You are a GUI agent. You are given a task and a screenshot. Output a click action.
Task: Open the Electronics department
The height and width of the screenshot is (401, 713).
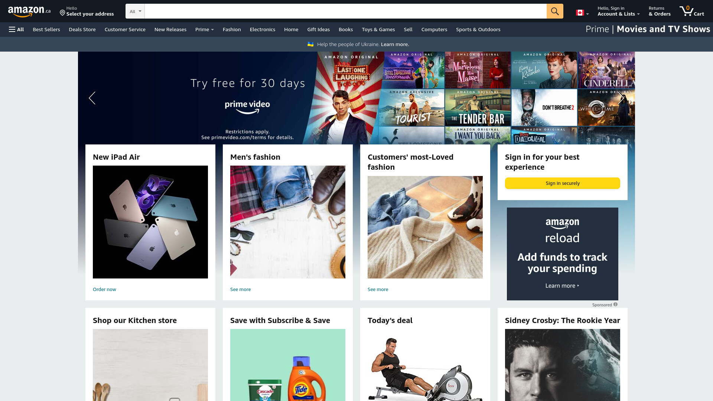[x=263, y=29]
